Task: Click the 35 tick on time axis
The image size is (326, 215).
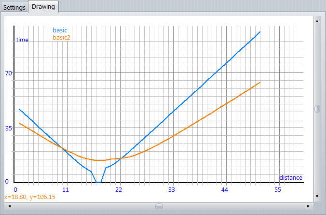Action: 8,128
